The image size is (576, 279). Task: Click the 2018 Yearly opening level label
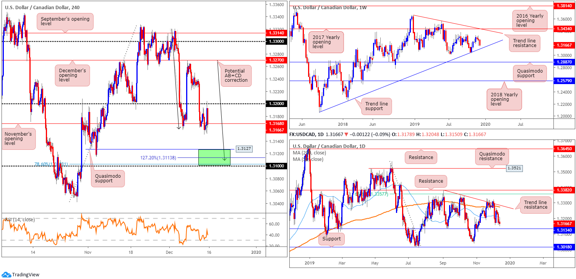(504, 99)
